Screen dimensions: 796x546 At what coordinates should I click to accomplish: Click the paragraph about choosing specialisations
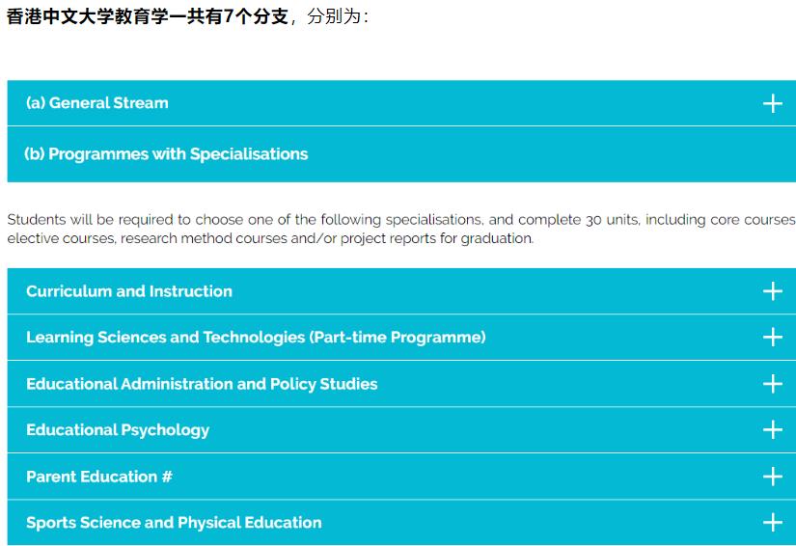click(x=400, y=229)
